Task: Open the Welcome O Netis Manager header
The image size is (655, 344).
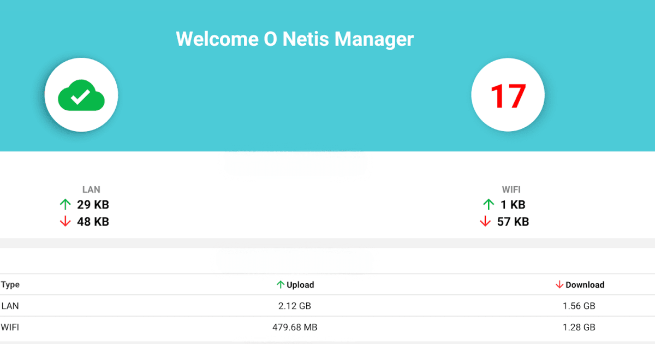Action: pos(295,39)
